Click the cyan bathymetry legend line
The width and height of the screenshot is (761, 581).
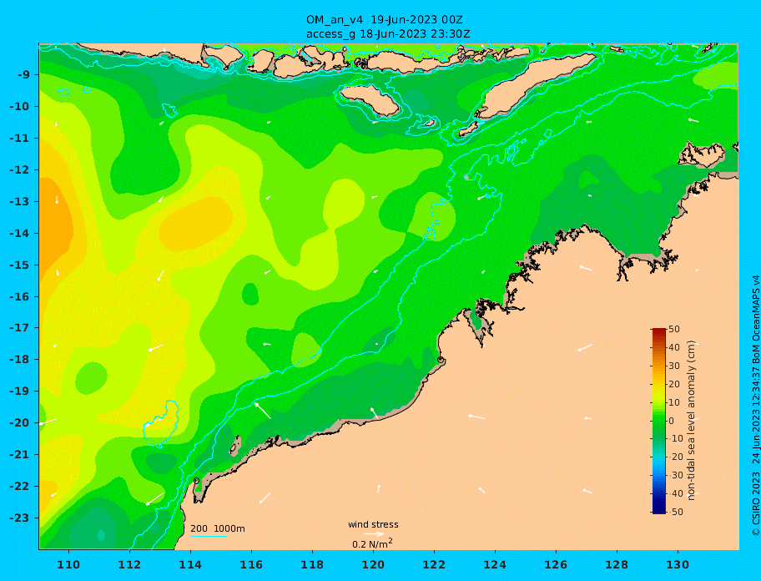click(x=209, y=536)
